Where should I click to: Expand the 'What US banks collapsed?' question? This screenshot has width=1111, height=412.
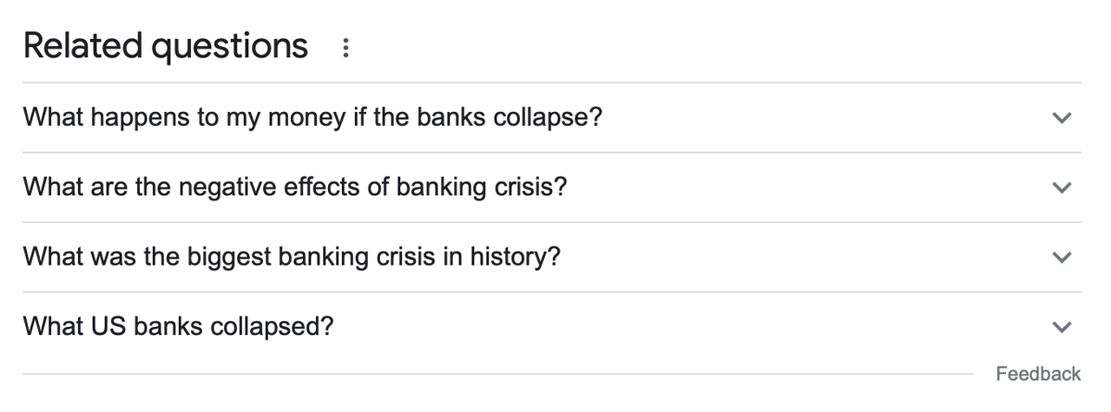coord(178,326)
